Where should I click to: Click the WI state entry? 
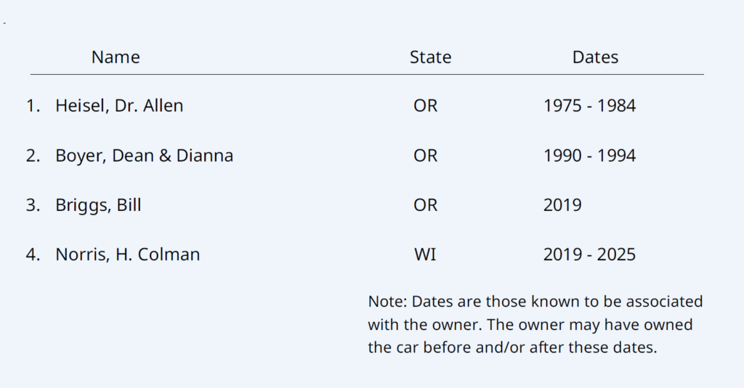tap(425, 255)
